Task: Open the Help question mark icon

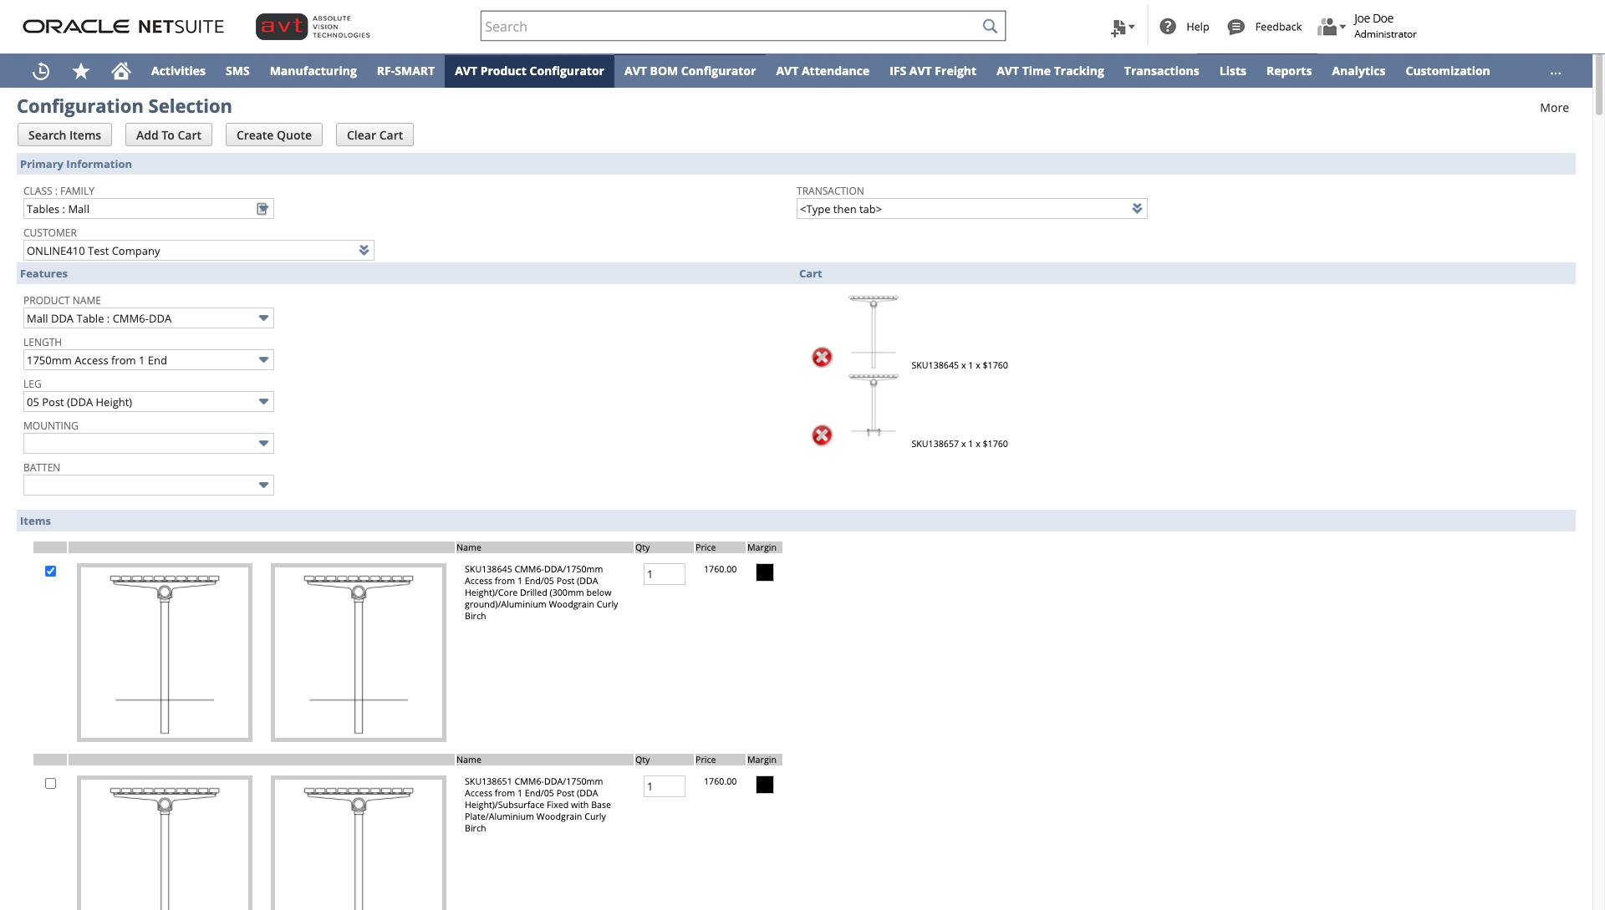Action: pyautogui.click(x=1168, y=27)
